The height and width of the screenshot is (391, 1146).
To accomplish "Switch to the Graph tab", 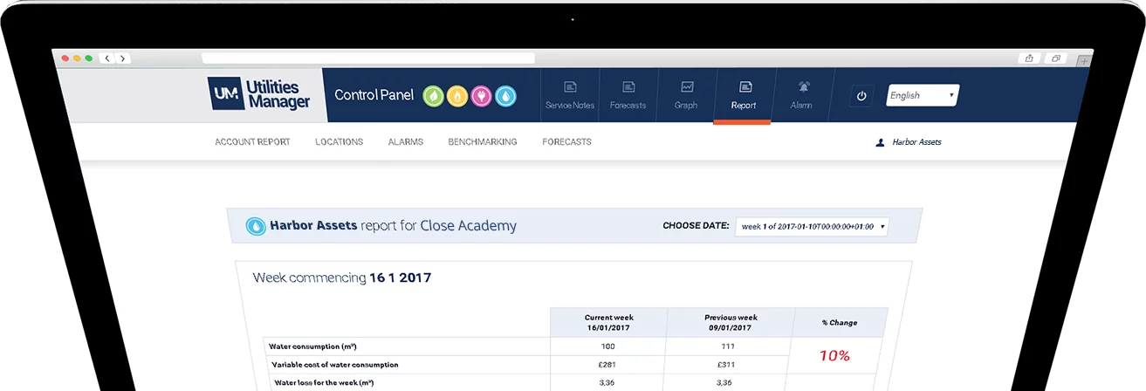I will click(x=686, y=95).
